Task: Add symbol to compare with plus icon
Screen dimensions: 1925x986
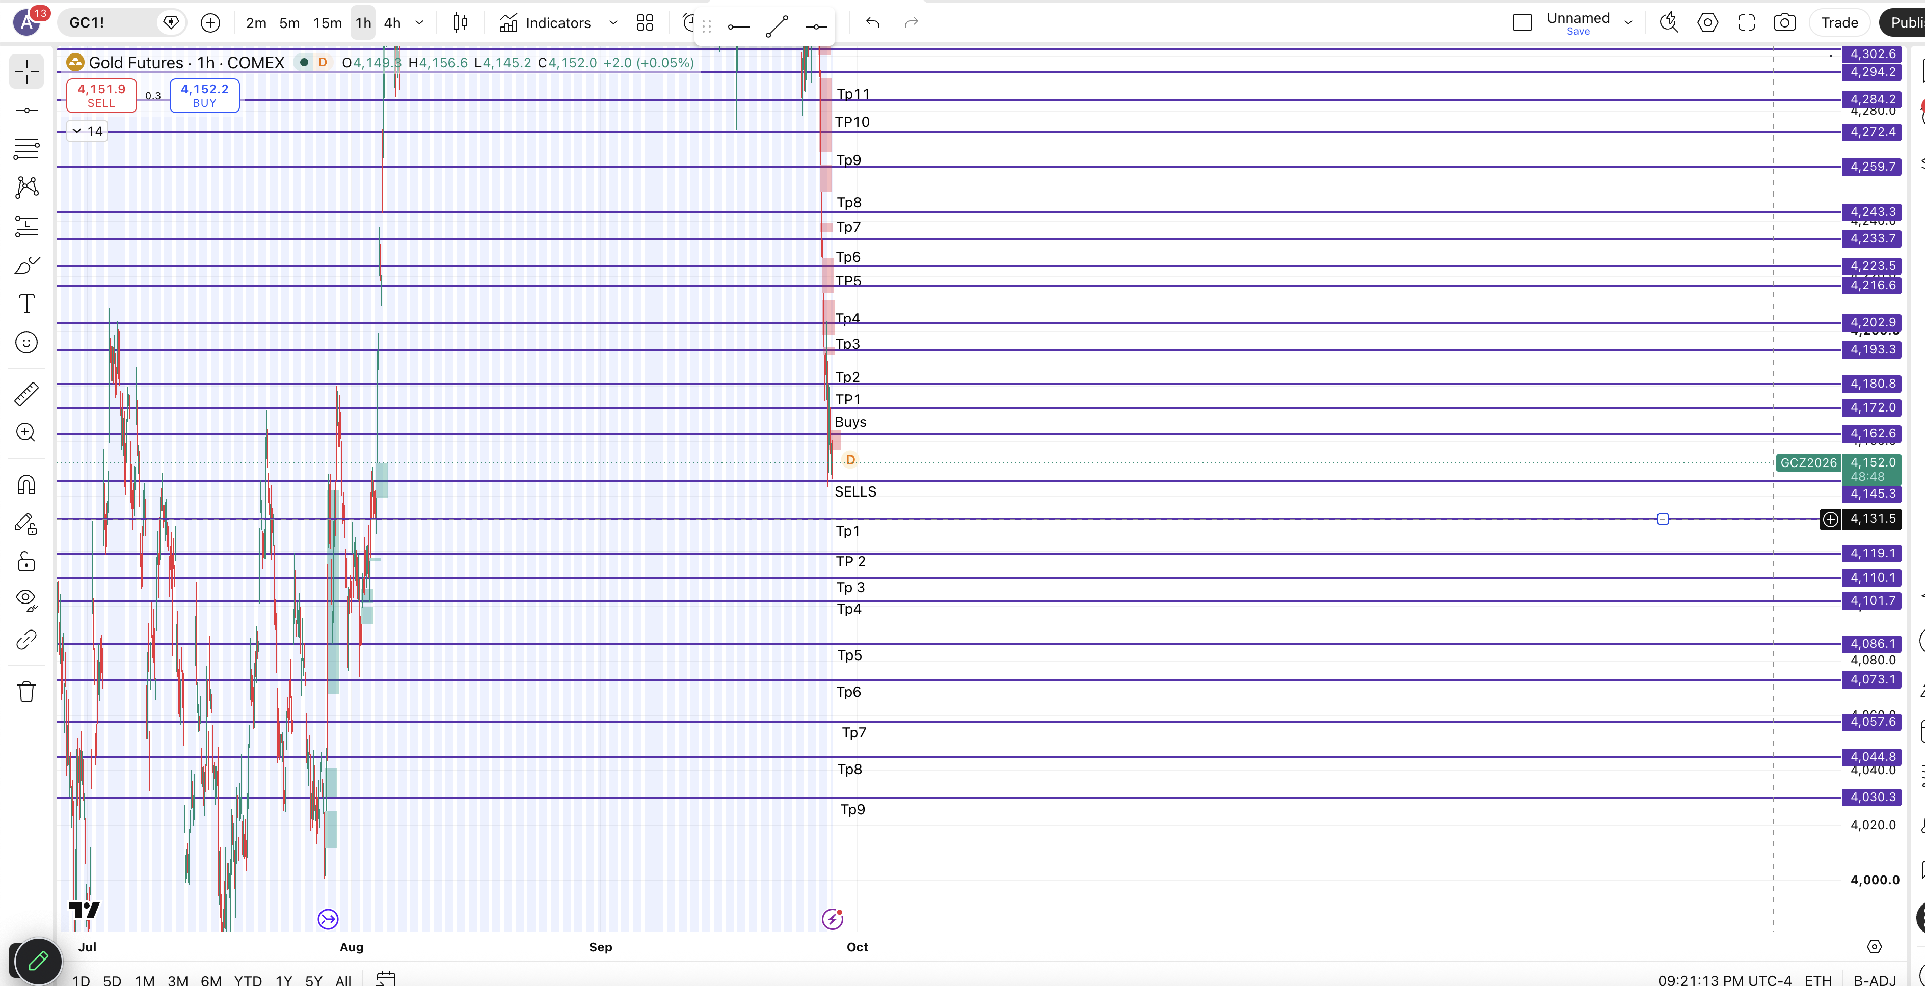Action: 211,22
